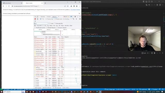Dismiss automated test software infobar
The image size is (165, 93).
[x=79, y=13]
